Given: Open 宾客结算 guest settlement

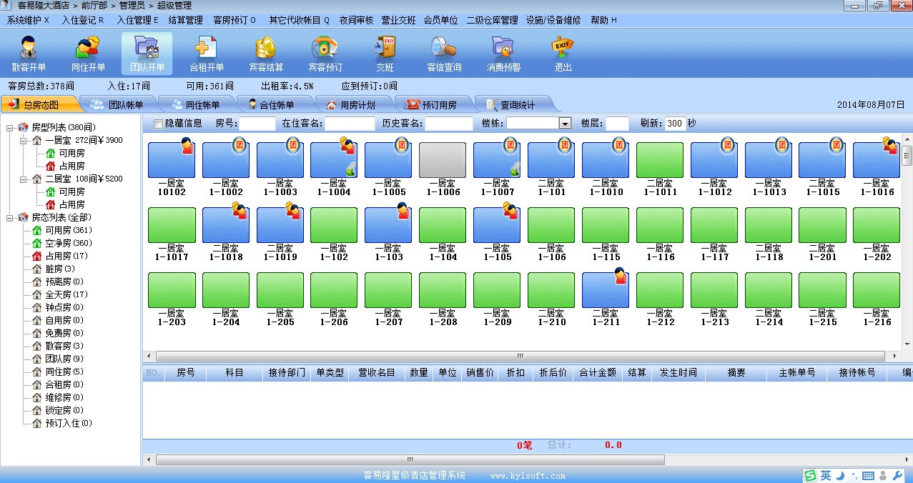Looking at the screenshot, I should click(x=266, y=54).
